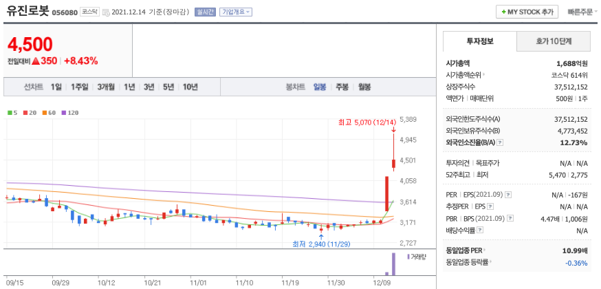Click the tall 12/14 volume bar
601x289 pixels.
(x=393, y=264)
